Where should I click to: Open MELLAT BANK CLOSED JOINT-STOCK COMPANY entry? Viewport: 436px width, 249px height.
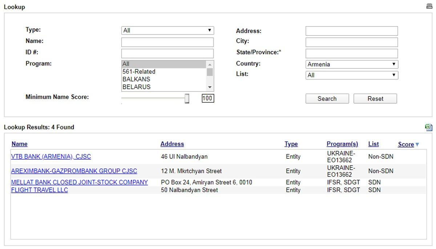click(80, 182)
